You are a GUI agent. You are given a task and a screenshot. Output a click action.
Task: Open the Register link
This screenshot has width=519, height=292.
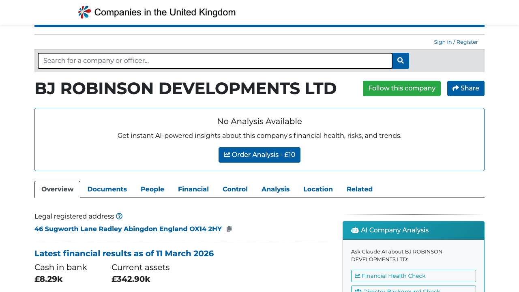467,42
